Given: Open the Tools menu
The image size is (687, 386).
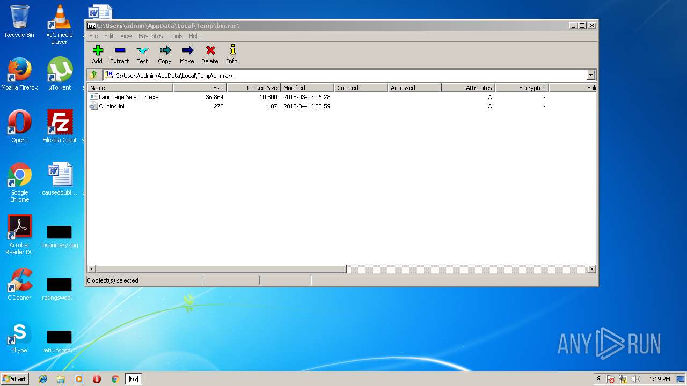Looking at the screenshot, I should 176,36.
